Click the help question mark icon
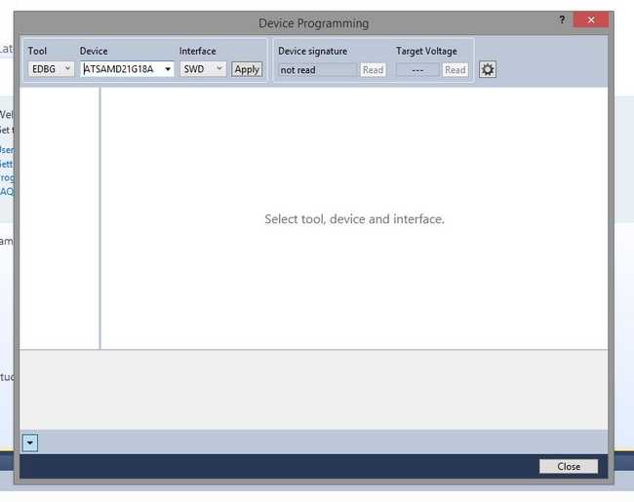 click(x=562, y=20)
